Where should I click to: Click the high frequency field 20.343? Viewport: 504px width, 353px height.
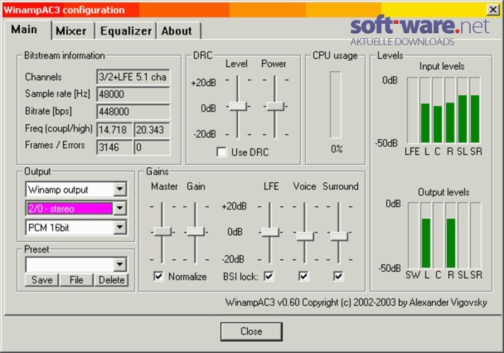point(152,130)
